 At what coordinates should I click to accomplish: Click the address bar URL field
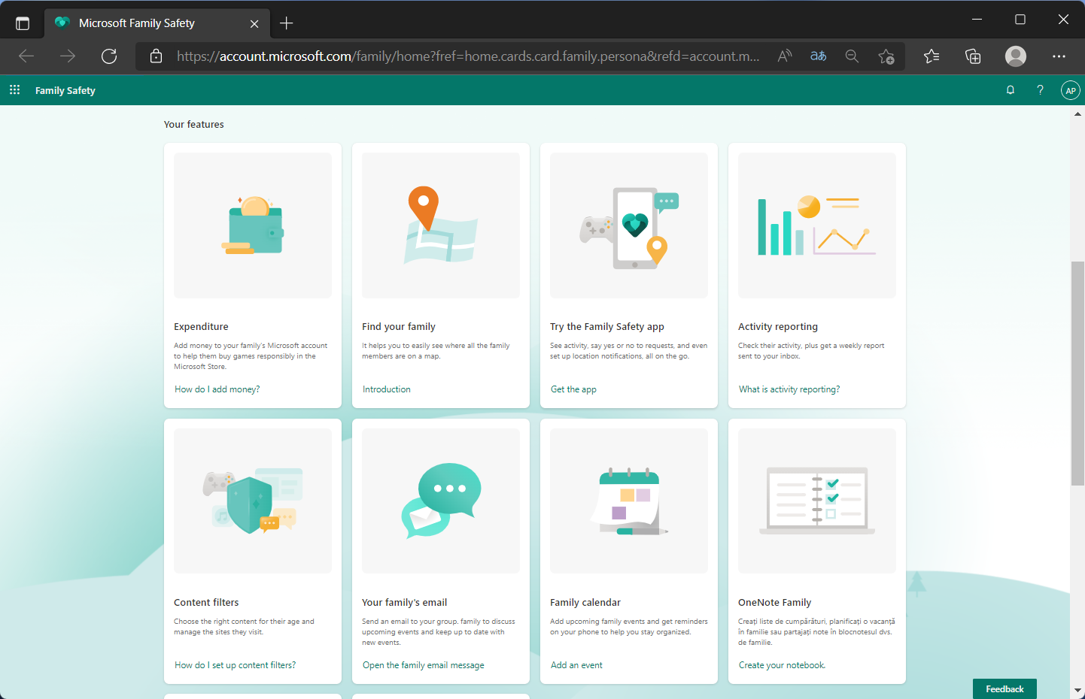point(467,56)
